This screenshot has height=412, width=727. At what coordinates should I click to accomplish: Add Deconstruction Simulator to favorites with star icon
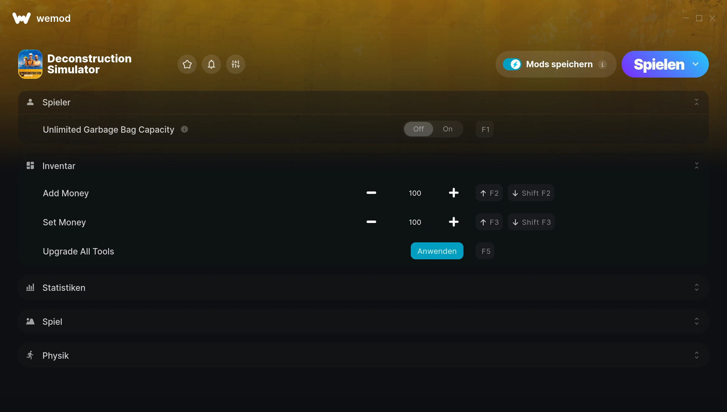[187, 64]
